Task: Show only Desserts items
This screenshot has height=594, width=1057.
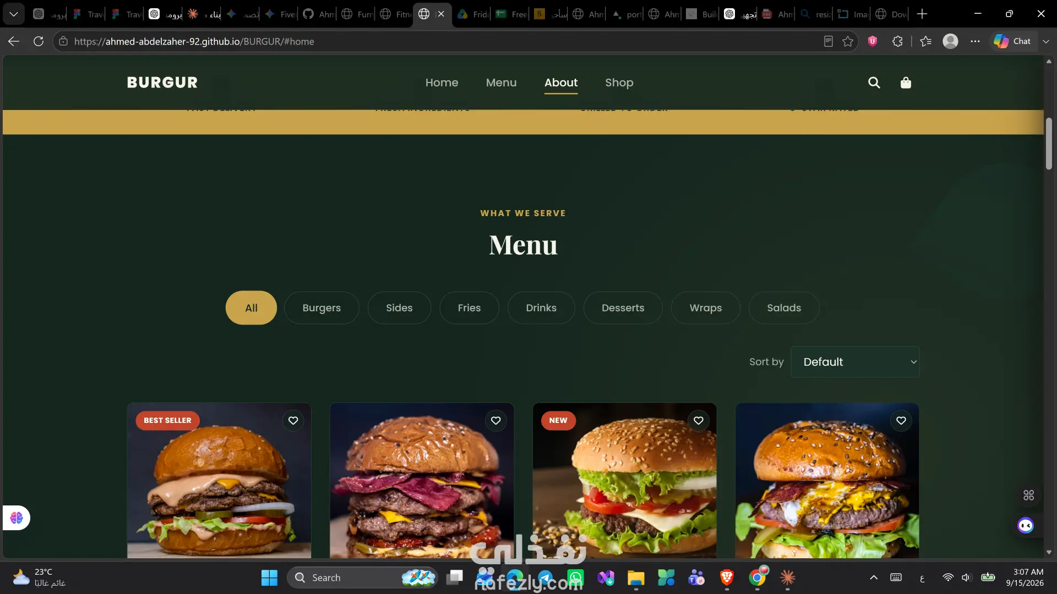Action: click(623, 308)
